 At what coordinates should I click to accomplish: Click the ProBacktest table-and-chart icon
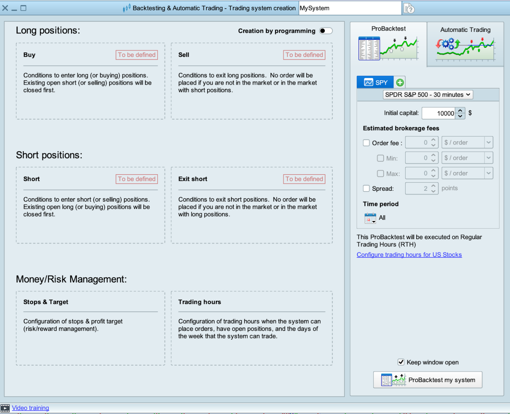coord(369,48)
